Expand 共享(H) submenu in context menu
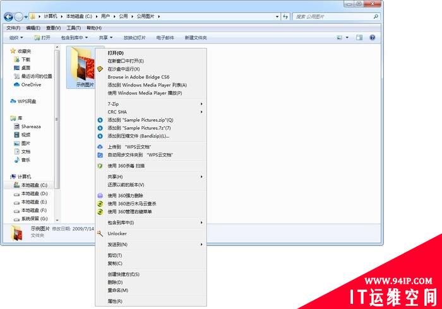 pos(151,177)
